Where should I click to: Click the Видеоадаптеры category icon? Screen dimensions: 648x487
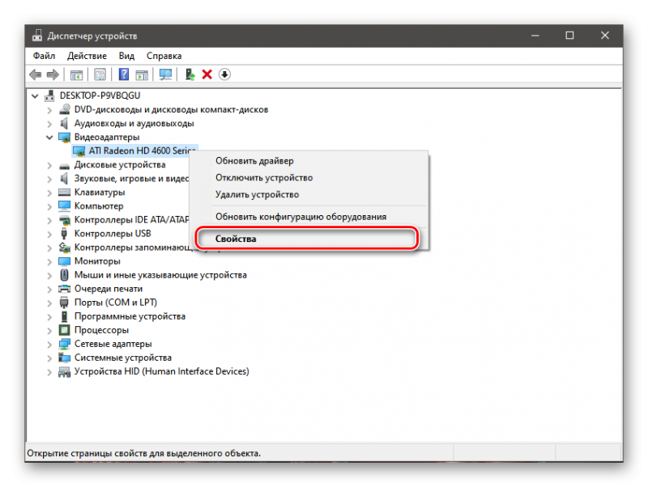click(x=65, y=137)
